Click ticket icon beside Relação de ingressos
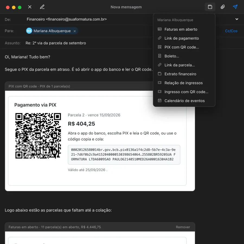Screen dimensions: 244x244 (159, 83)
